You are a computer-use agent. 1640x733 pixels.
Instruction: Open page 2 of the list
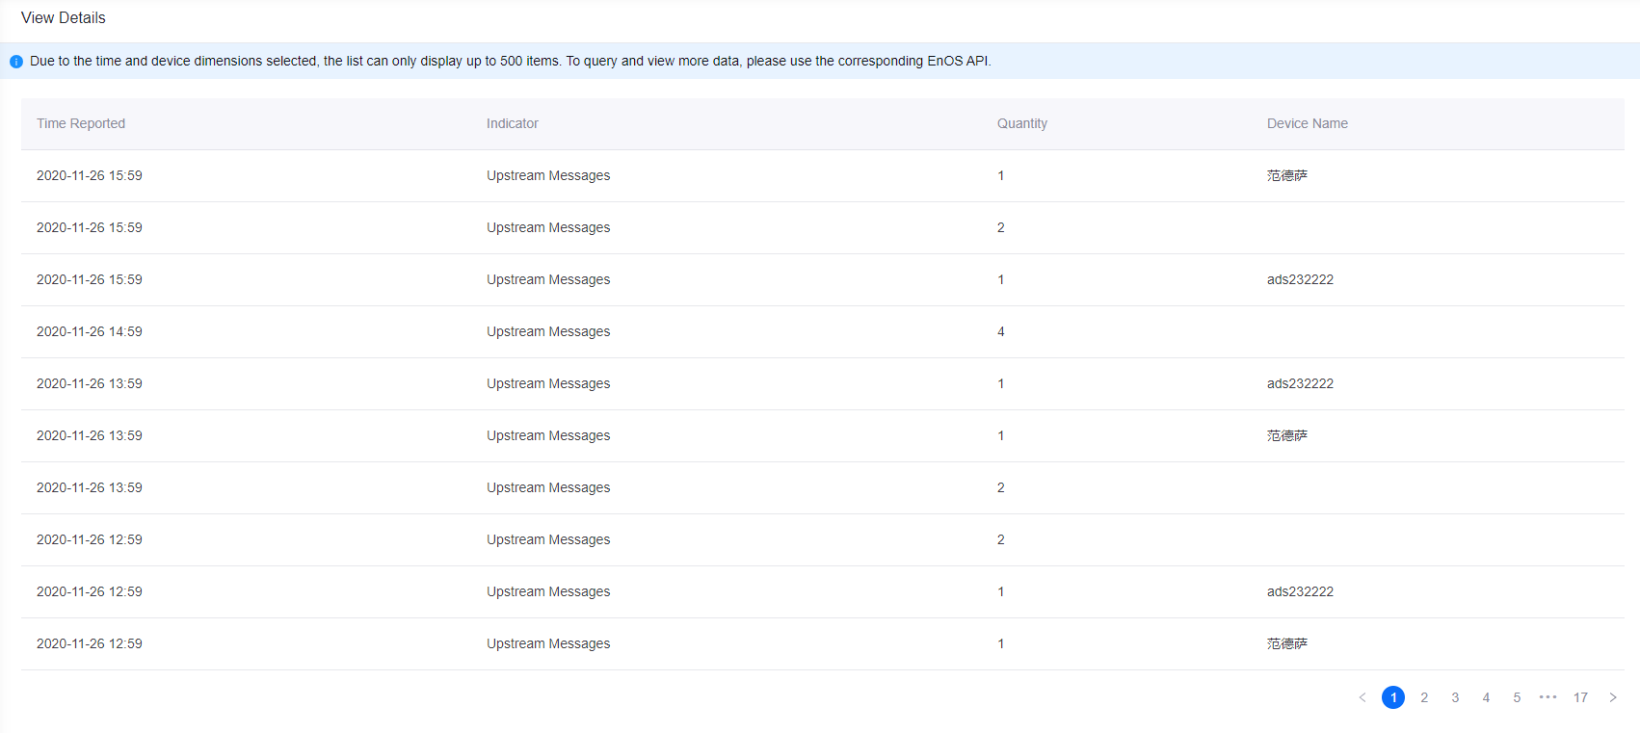click(x=1424, y=697)
